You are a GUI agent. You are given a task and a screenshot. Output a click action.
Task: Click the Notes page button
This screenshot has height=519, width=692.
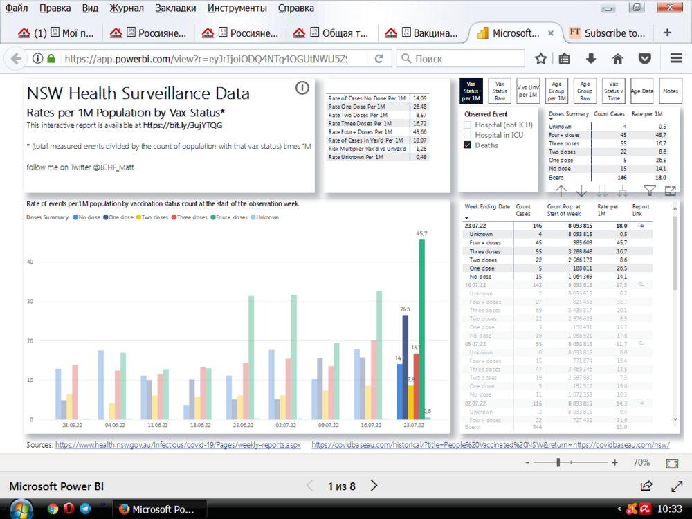click(x=670, y=91)
